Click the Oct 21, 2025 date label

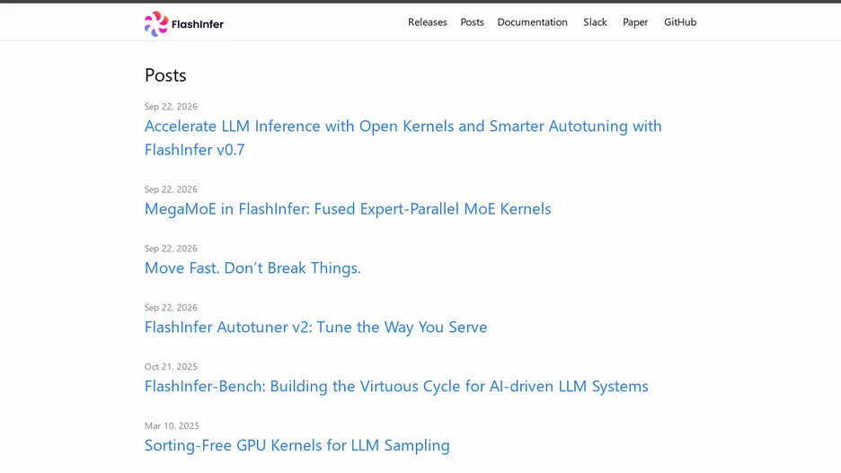[171, 366]
